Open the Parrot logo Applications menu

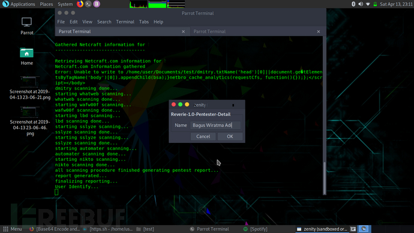pyautogui.click(x=19, y=4)
